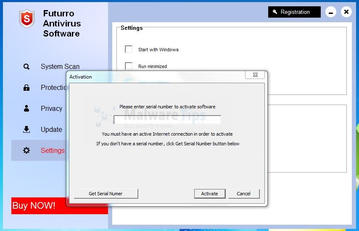Click the Registration button
This screenshot has height=231, width=359.
(x=294, y=12)
